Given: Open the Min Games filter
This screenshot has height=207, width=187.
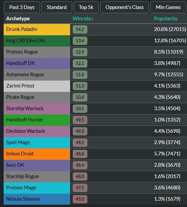Looking at the screenshot, I should [168, 7].
